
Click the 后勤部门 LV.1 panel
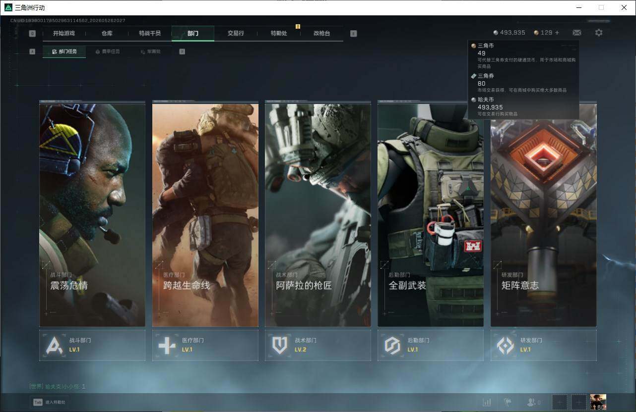[x=431, y=345]
